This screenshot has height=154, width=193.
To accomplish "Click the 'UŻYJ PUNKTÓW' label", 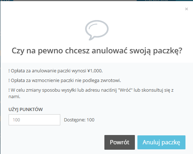I will 25,109.
